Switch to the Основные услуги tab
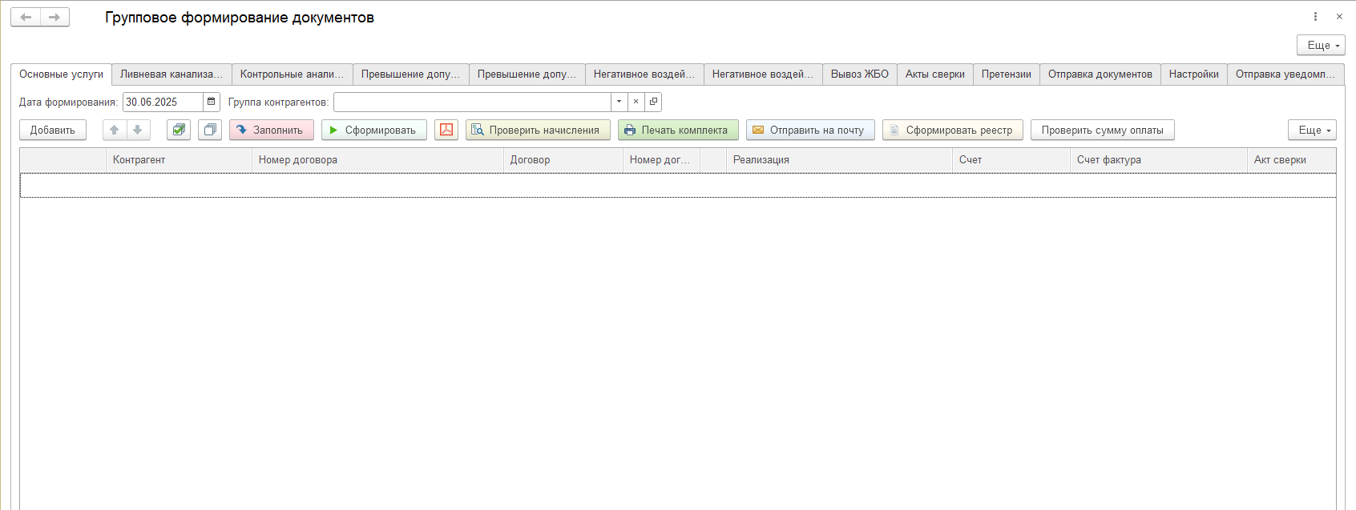The image size is (1356, 510). coord(62,74)
